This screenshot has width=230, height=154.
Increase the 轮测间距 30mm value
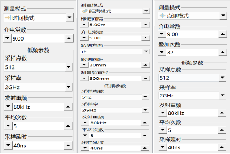146,65
